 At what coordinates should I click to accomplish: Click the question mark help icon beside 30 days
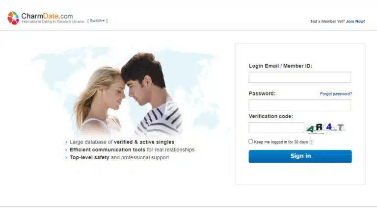311,142
